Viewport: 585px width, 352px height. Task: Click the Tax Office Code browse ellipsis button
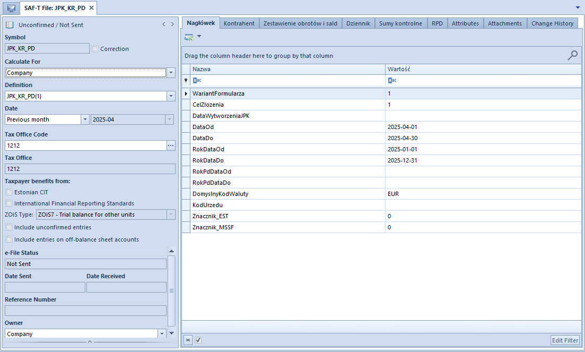pyautogui.click(x=171, y=145)
